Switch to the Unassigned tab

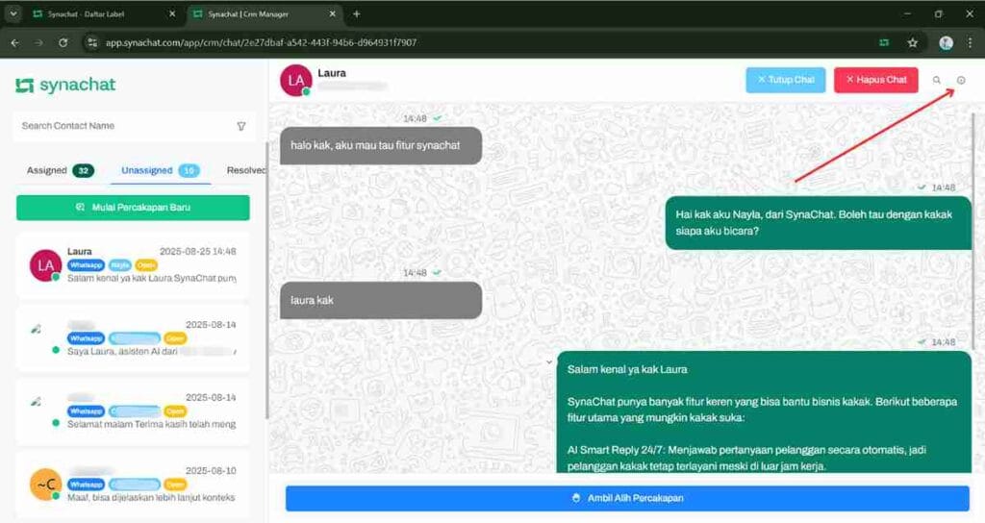pyautogui.click(x=161, y=170)
